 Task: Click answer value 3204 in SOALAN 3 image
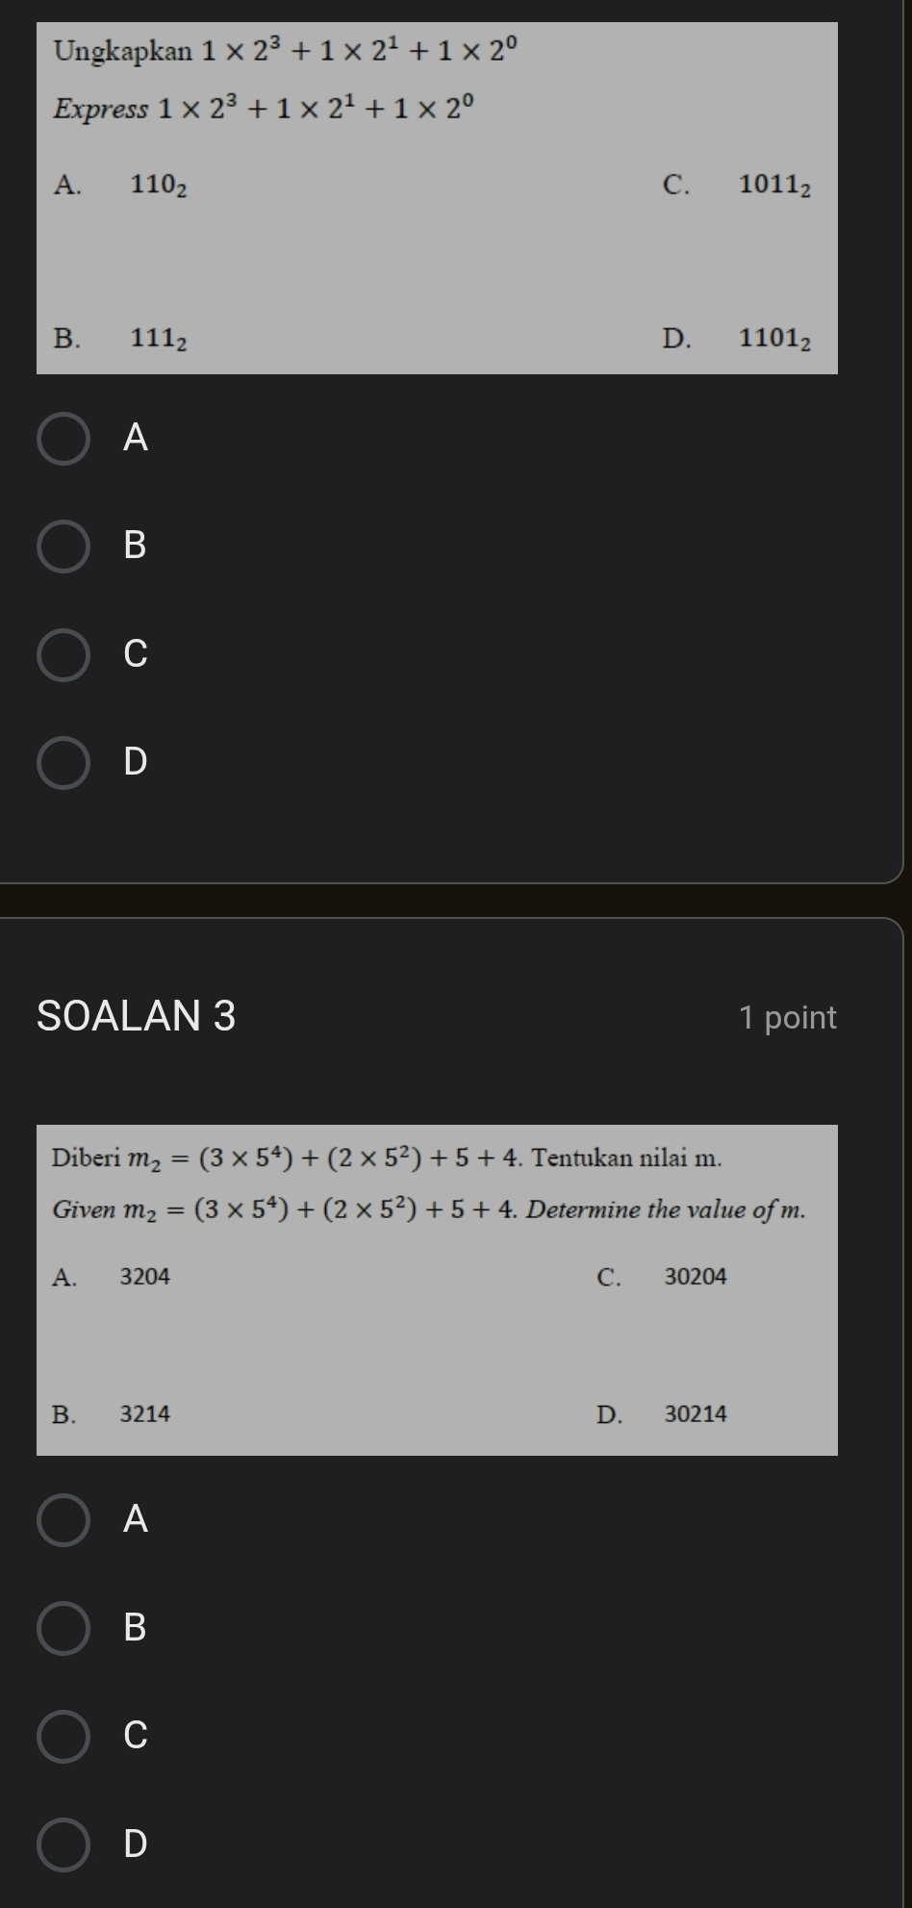point(145,1277)
